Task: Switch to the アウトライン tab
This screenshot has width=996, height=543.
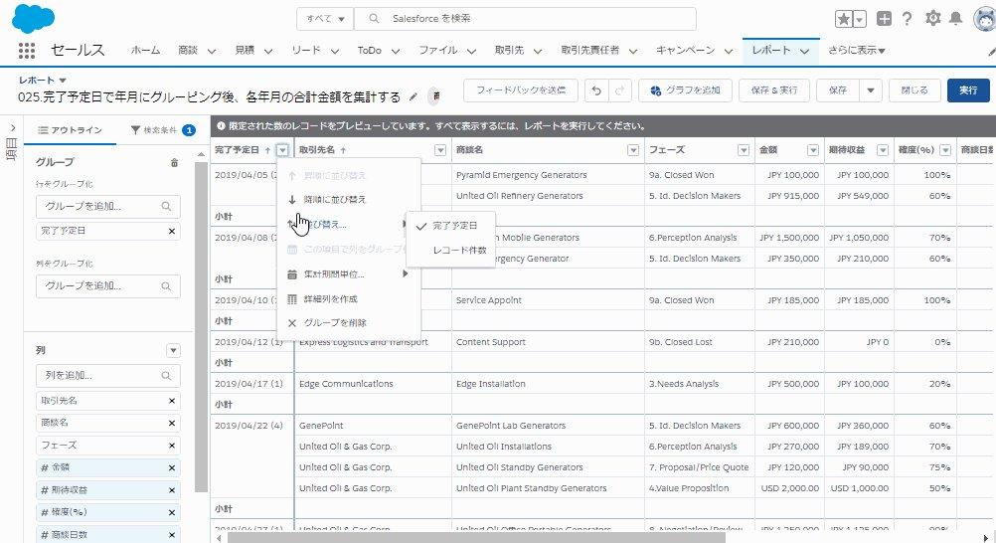Action: tap(70, 130)
